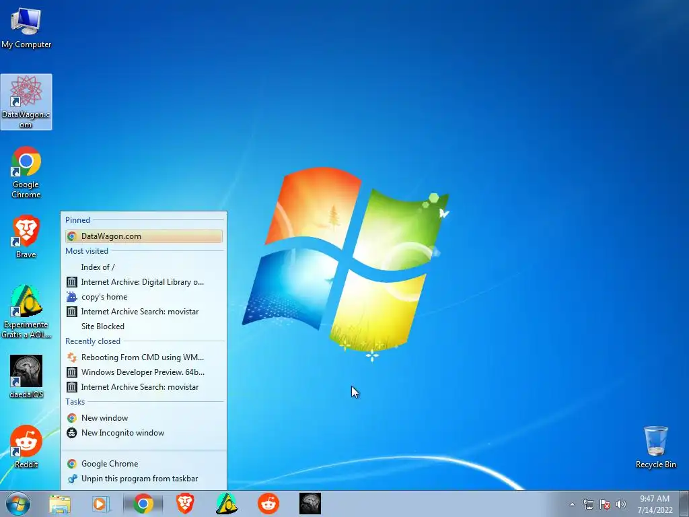Select the Brave desktop shortcut
The width and height of the screenshot is (689, 517).
[26, 236]
